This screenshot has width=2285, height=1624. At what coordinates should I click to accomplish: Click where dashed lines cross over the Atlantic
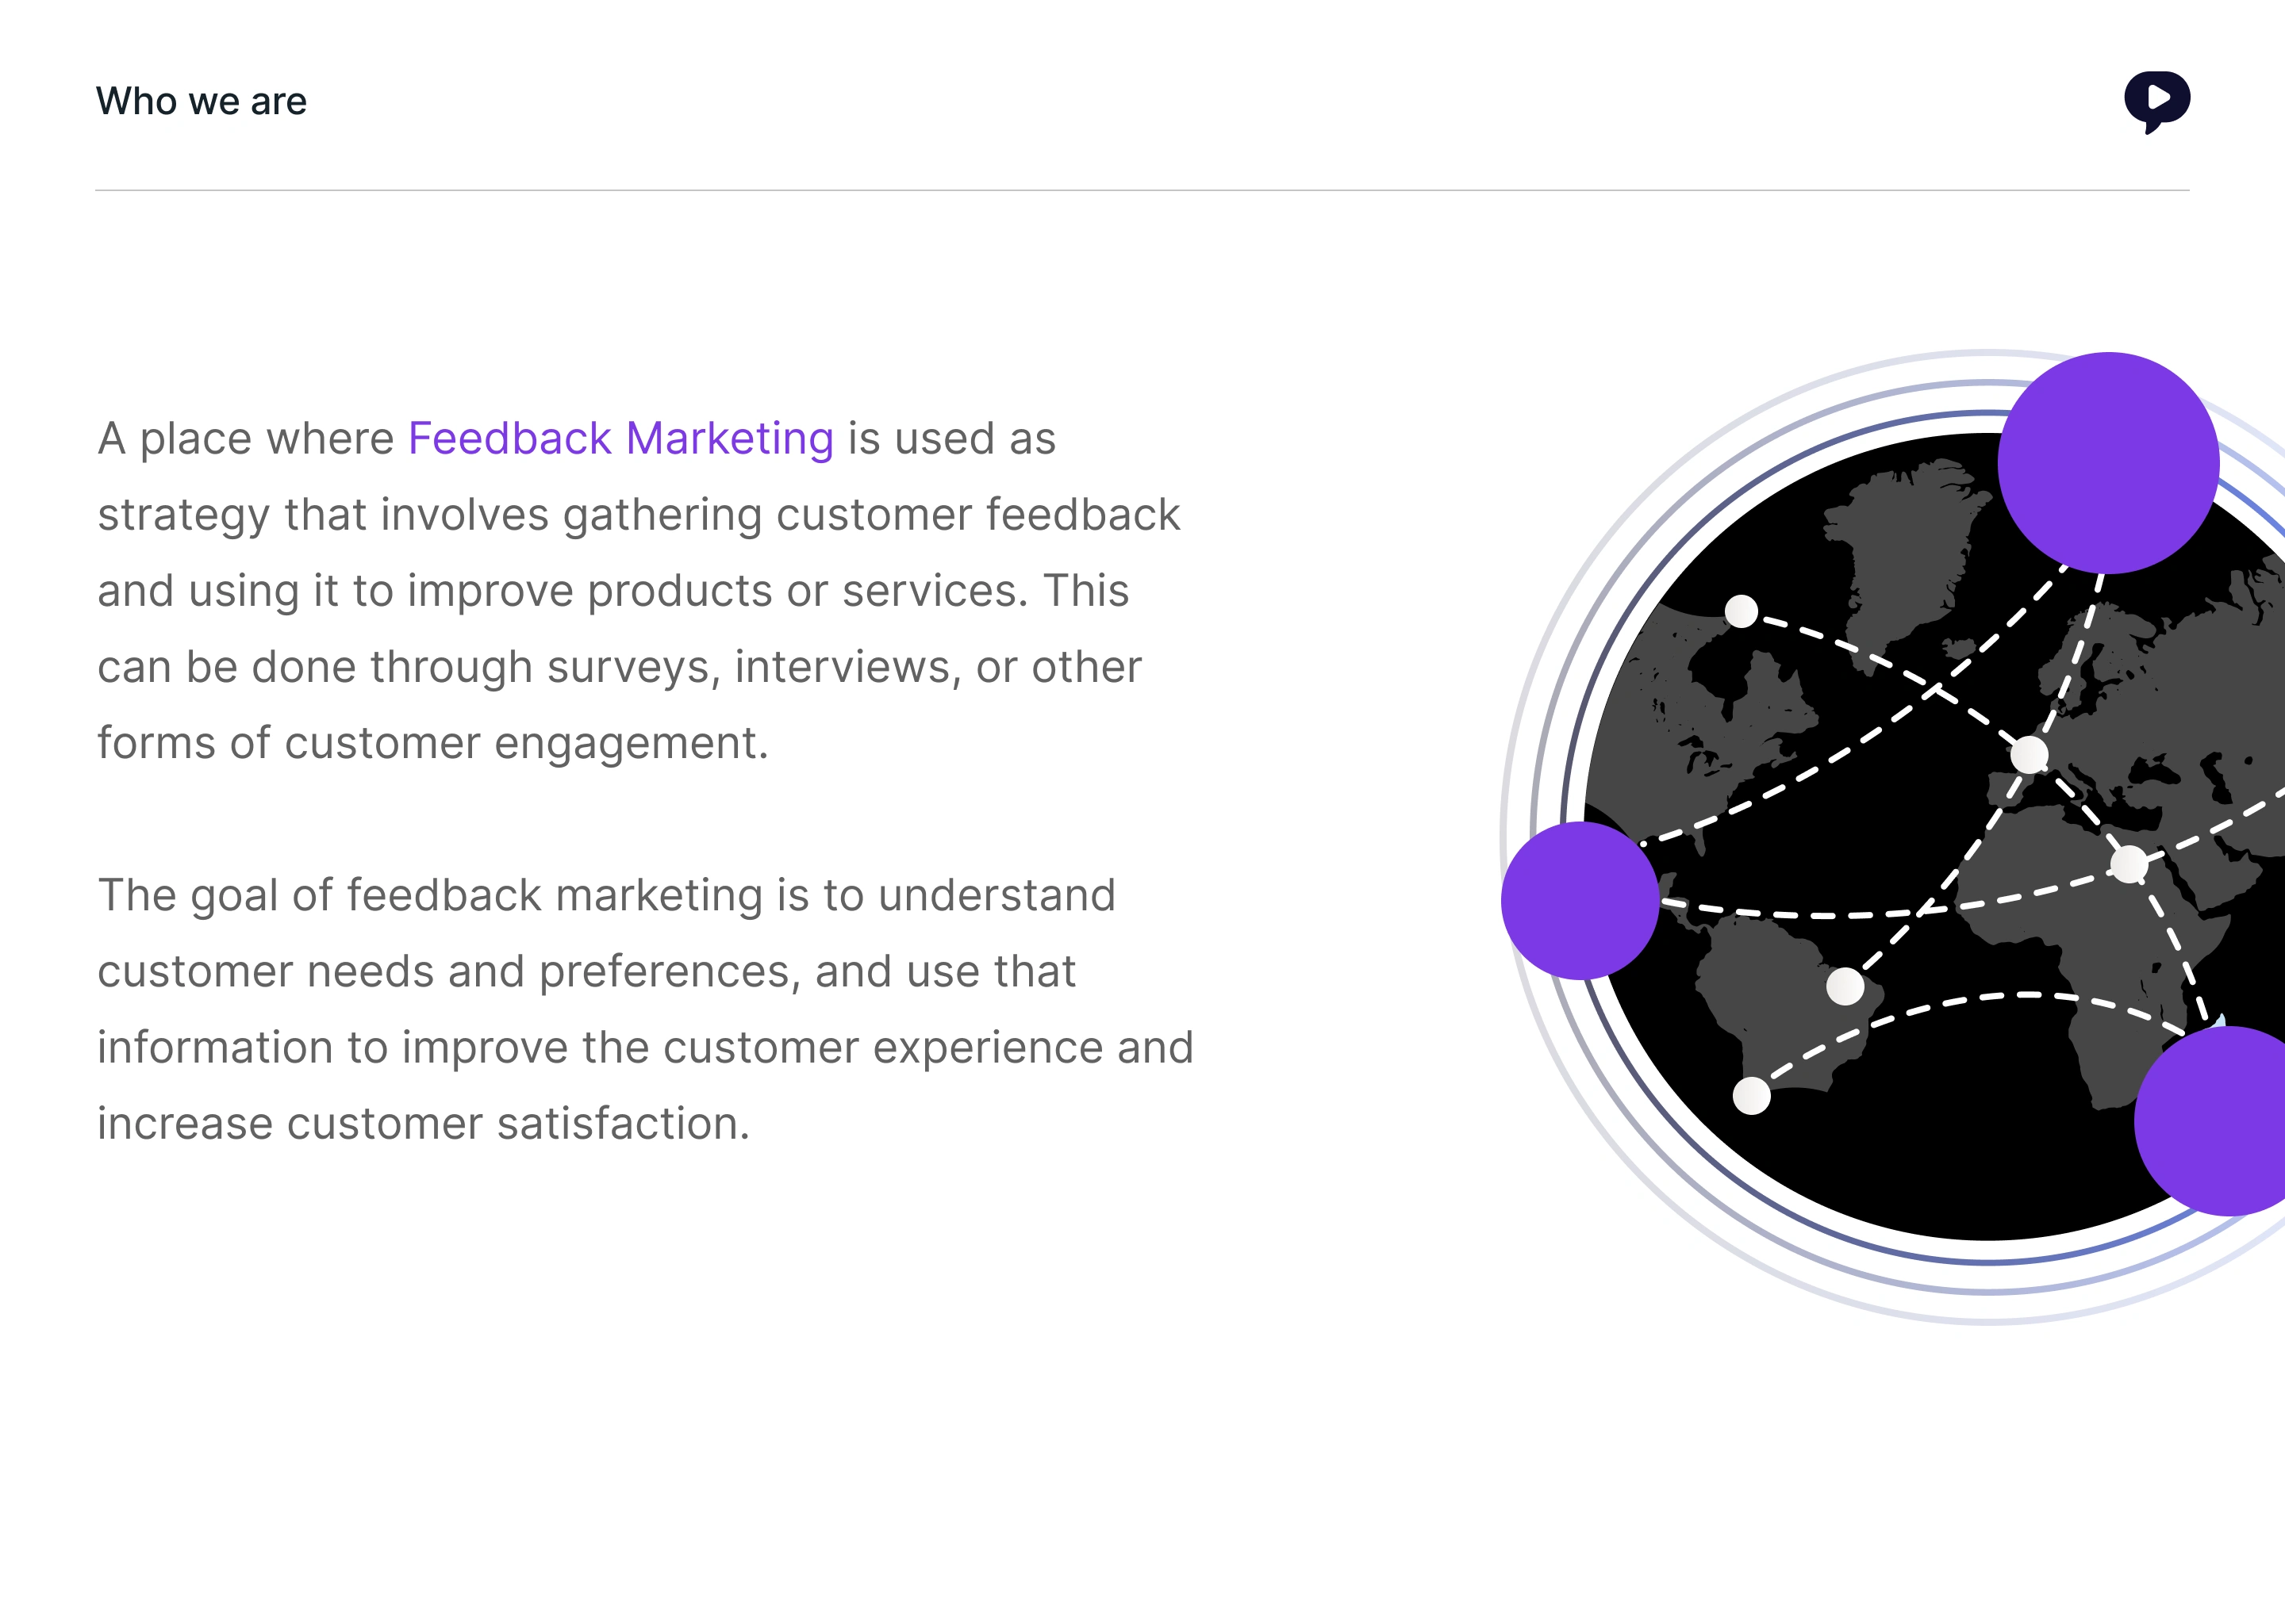pos(1936,690)
